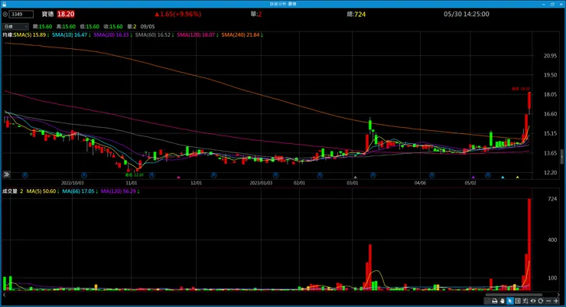Click the SMA(10) 16.47 indicator label
The image size is (566, 307).
(71, 35)
